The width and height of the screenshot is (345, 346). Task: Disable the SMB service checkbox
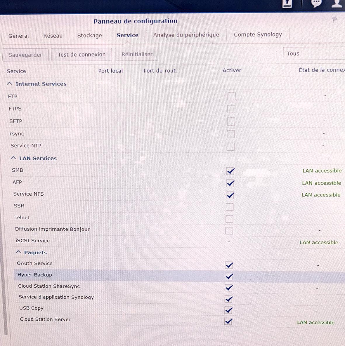pyautogui.click(x=230, y=171)
